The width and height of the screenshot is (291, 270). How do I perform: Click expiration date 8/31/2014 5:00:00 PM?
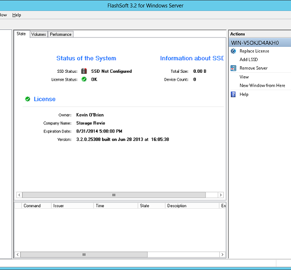pyautogui.click(x=99, y=131)
